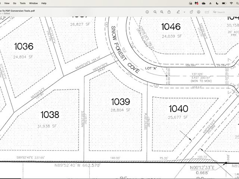Viewport: 239px width, 179px height.
Task: Click the Form Filling toolbar icon
Action: [x=206, y=12]
